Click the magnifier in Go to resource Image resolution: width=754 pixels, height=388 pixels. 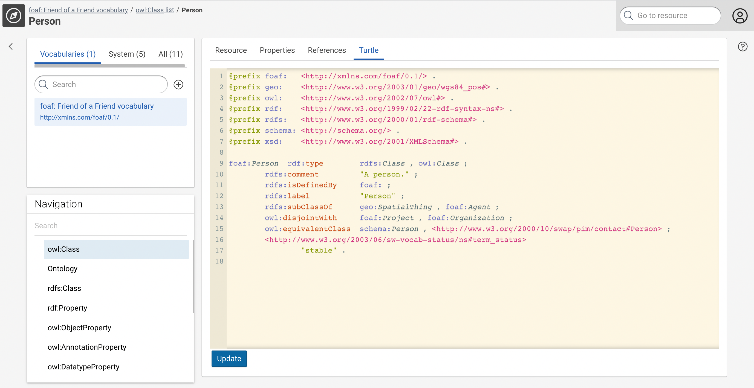[x=628, y=16]
